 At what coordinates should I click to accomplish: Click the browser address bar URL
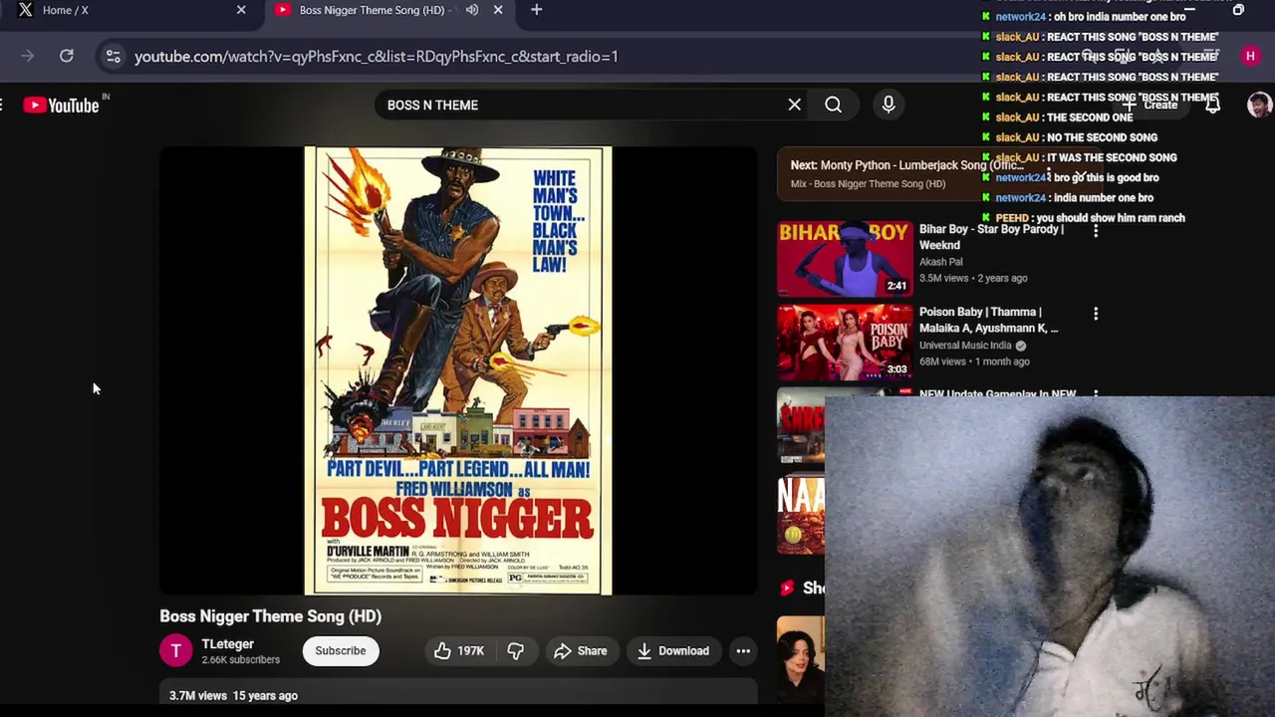pos(377,57)
